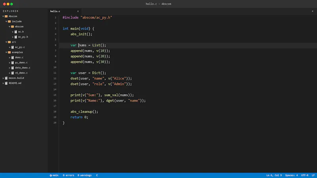Image resolution: width=317 pixels, height=178 pixels.
Task: Click the var user = Dict(); line
Action: (x=88, y=73)
